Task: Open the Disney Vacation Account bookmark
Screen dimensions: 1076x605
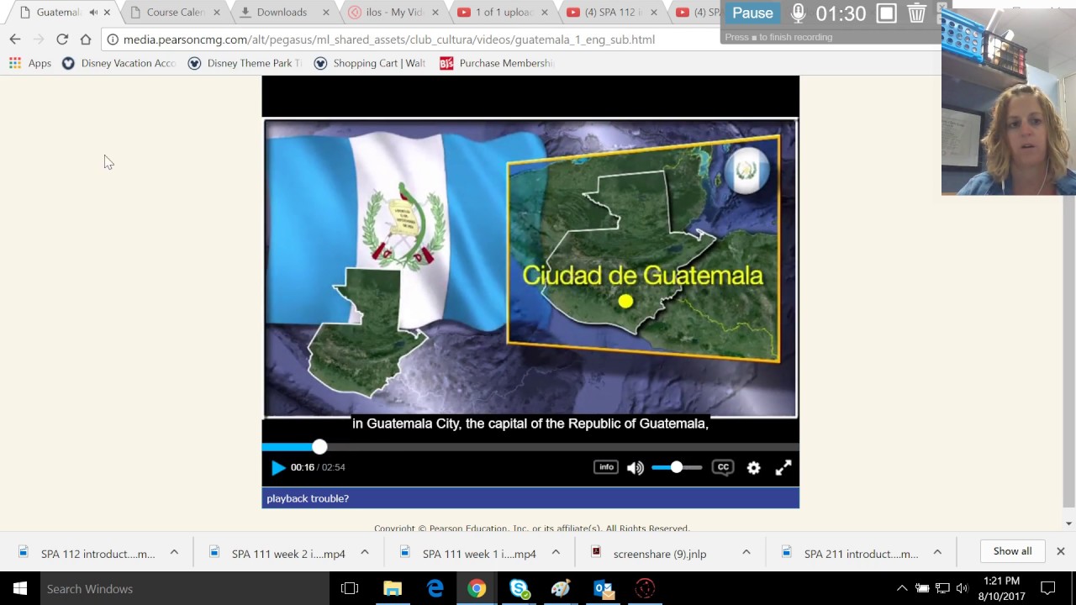Action: tap(119, 63)
